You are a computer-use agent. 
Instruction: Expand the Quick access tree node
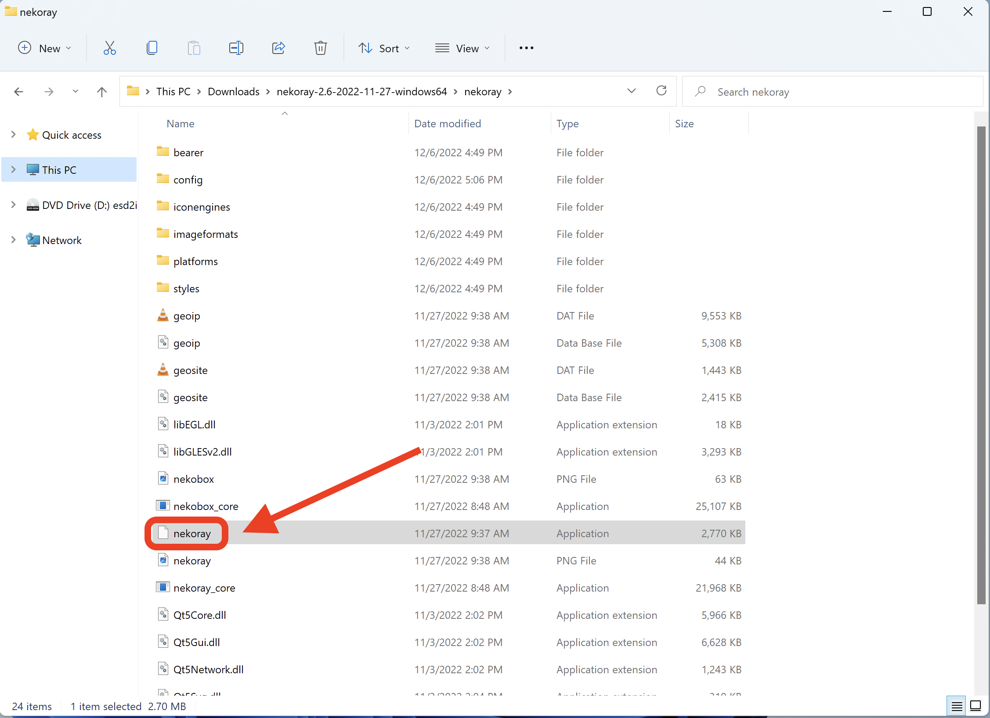tap(13, 135)
